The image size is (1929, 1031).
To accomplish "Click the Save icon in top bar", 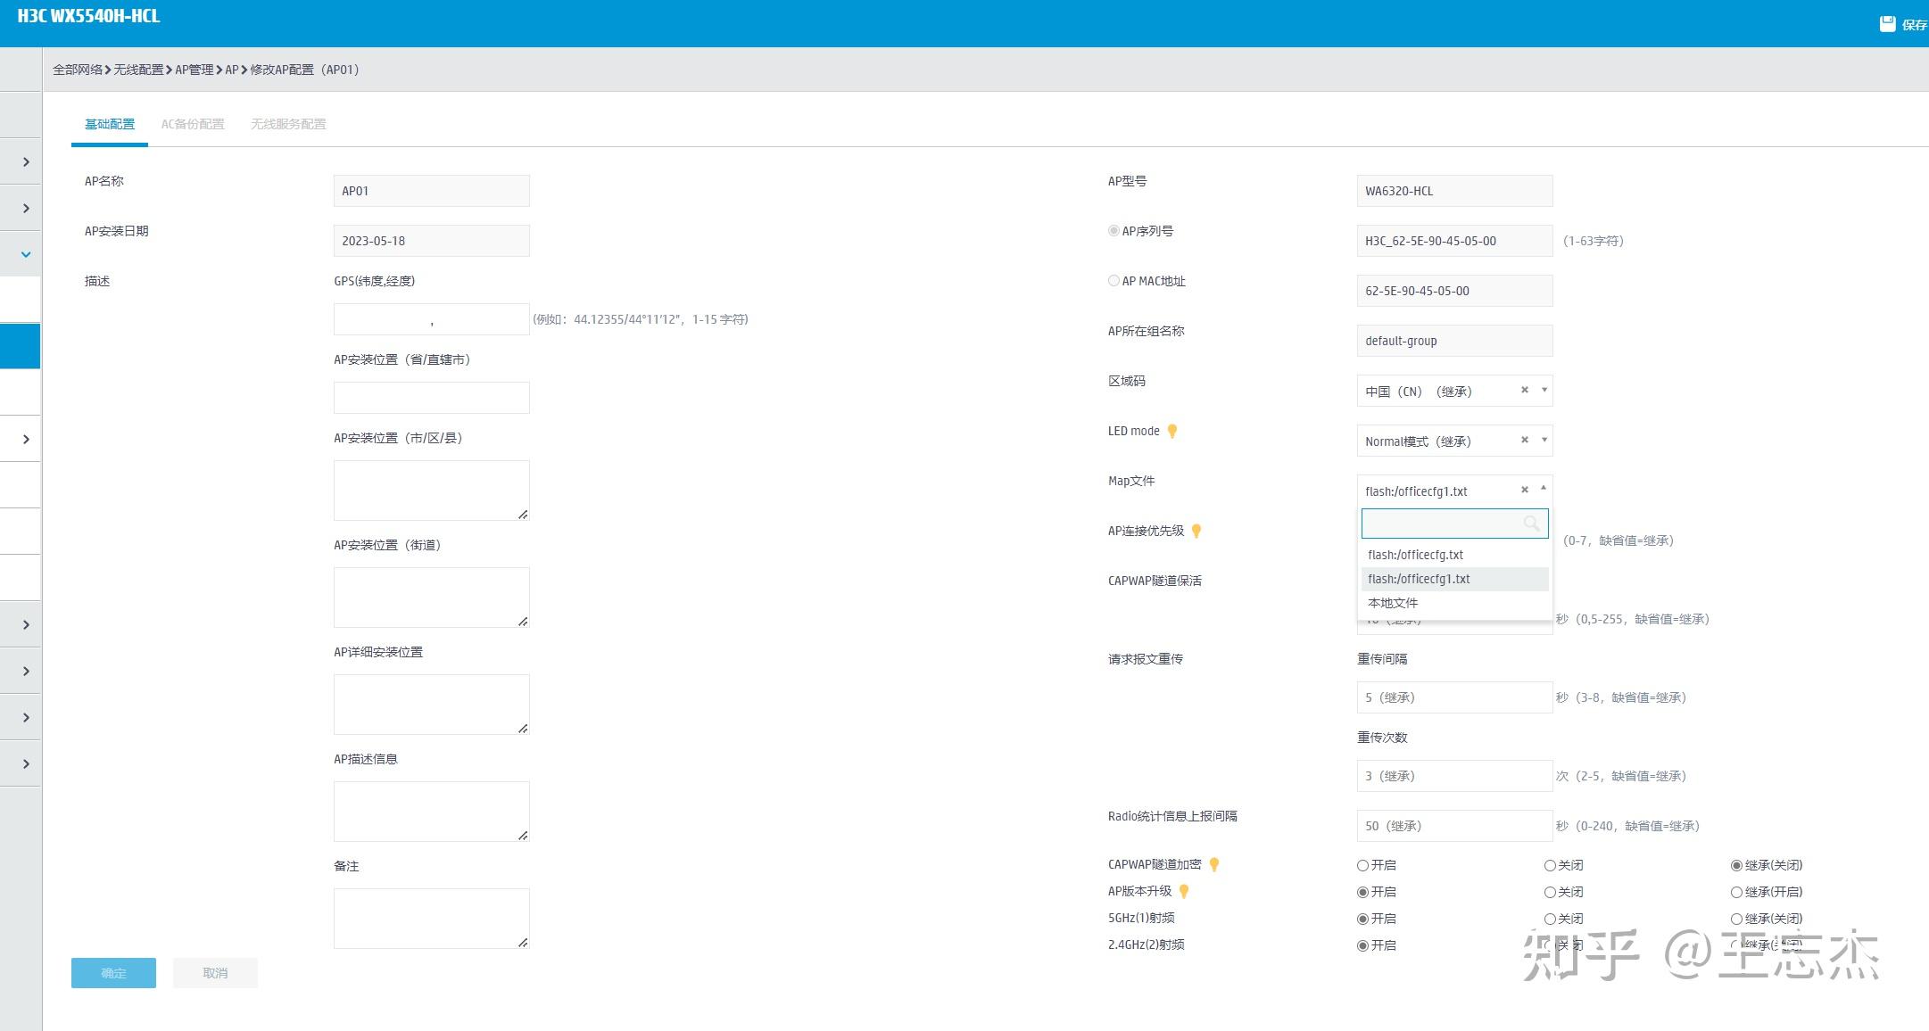I will tap(1887, 24).
